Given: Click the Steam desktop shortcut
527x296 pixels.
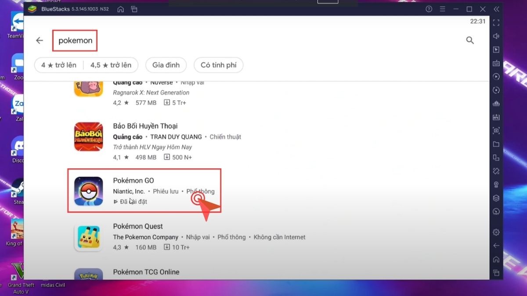Looking at the screenshot, I should point(18,191).
